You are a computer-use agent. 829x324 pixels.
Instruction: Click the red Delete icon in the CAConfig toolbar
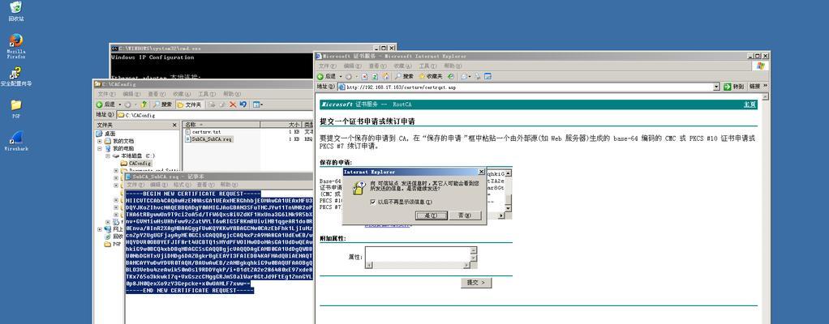click(x=233, y=104)
